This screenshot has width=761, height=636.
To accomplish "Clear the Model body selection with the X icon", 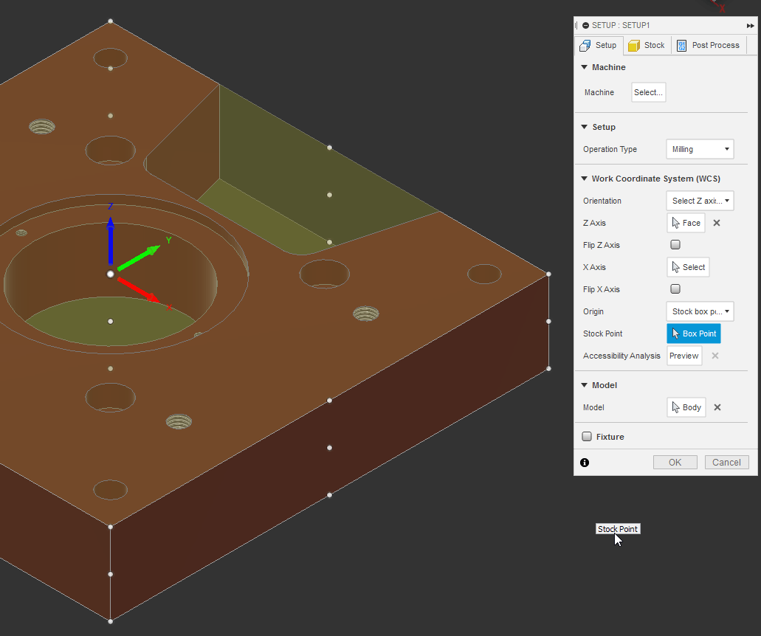I will coord(716,407).
